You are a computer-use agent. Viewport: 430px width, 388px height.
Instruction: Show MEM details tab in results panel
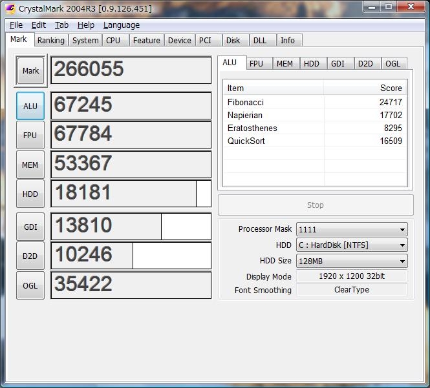(286, 63)
